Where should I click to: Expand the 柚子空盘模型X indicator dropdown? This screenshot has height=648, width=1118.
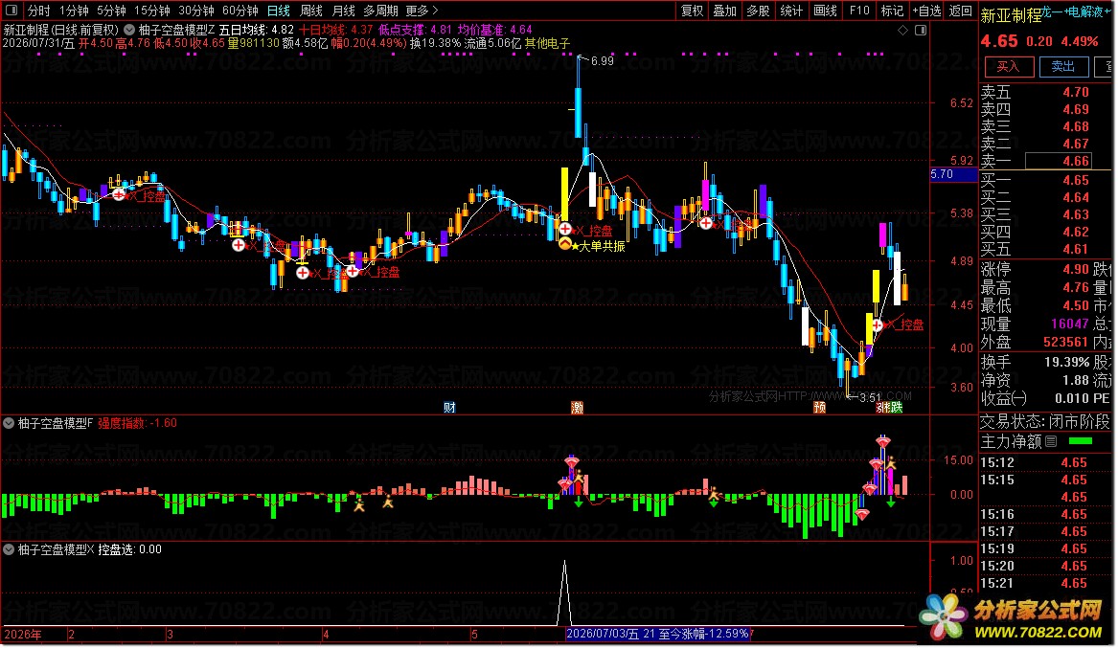click(x=9, y=549)
